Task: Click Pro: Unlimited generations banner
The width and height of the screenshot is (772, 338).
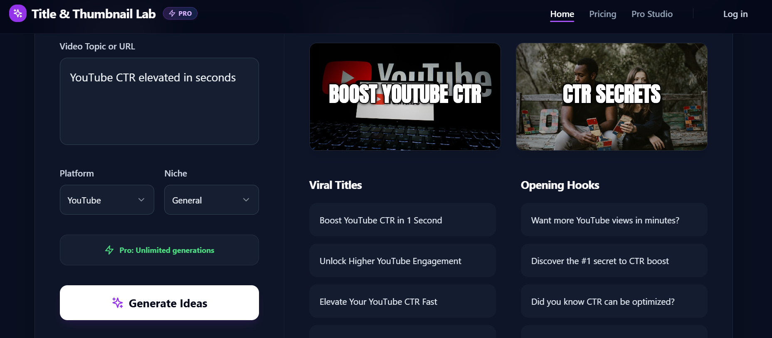Action: click(x=159, y=250)
